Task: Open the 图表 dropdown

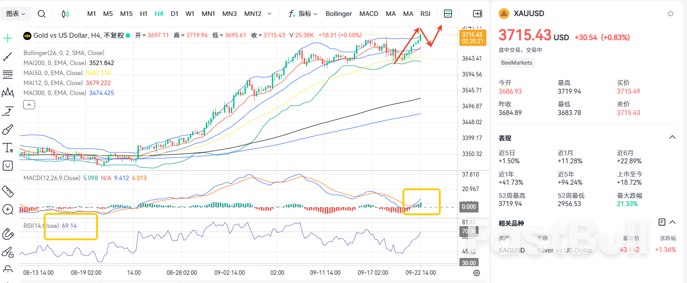Action: click(16, 14)
